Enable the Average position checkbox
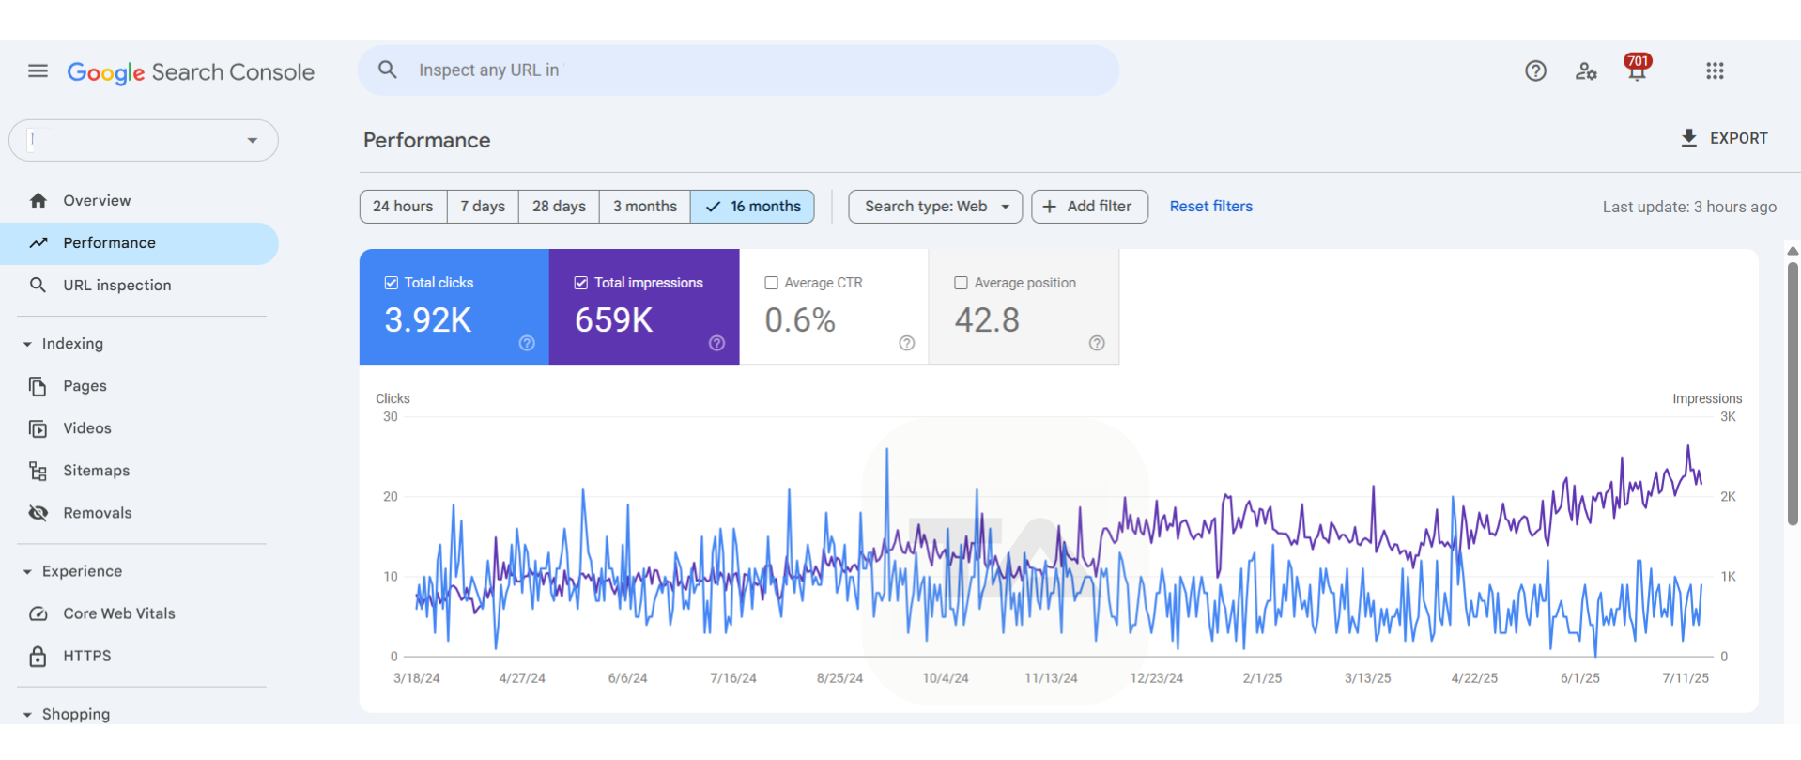1801x760 pixels. (x=961, y=283)
